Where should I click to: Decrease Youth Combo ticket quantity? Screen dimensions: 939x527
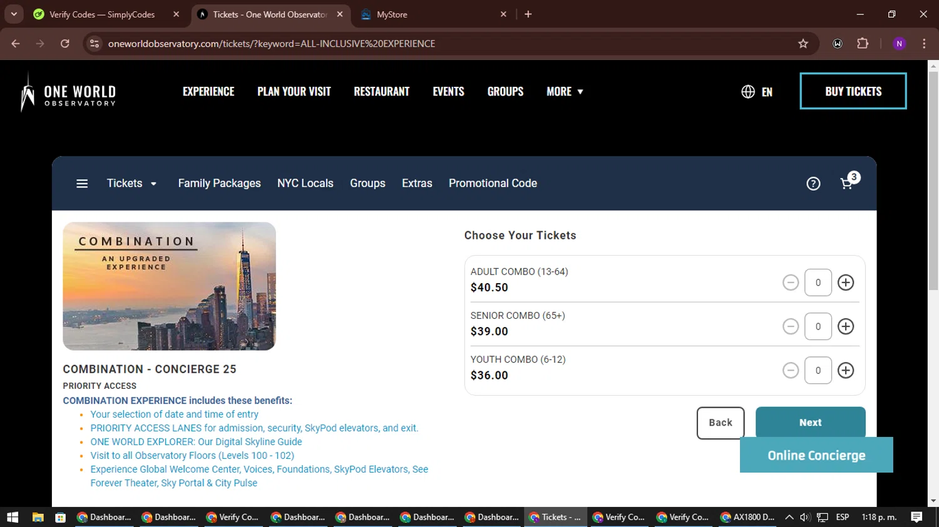791,370
